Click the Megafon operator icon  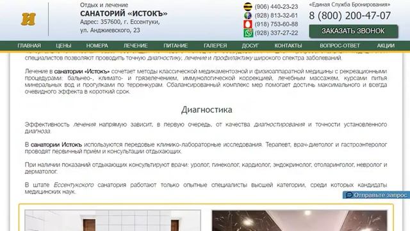248,15
